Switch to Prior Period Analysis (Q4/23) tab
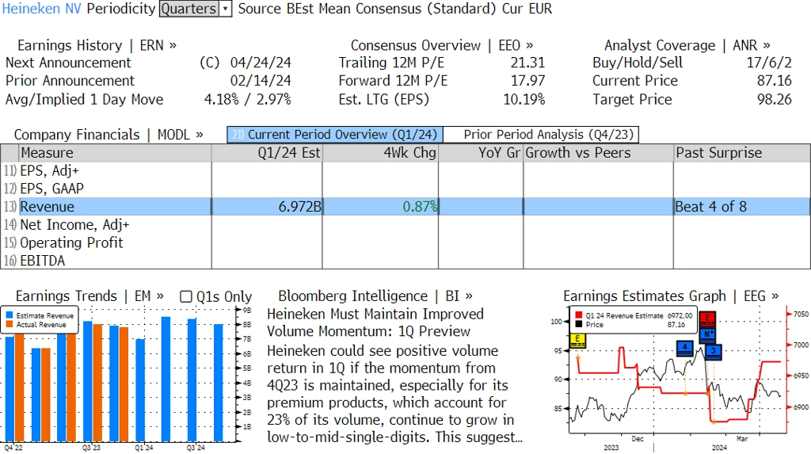The width and height of the screenshot is (811, 454). pos(541,135)
